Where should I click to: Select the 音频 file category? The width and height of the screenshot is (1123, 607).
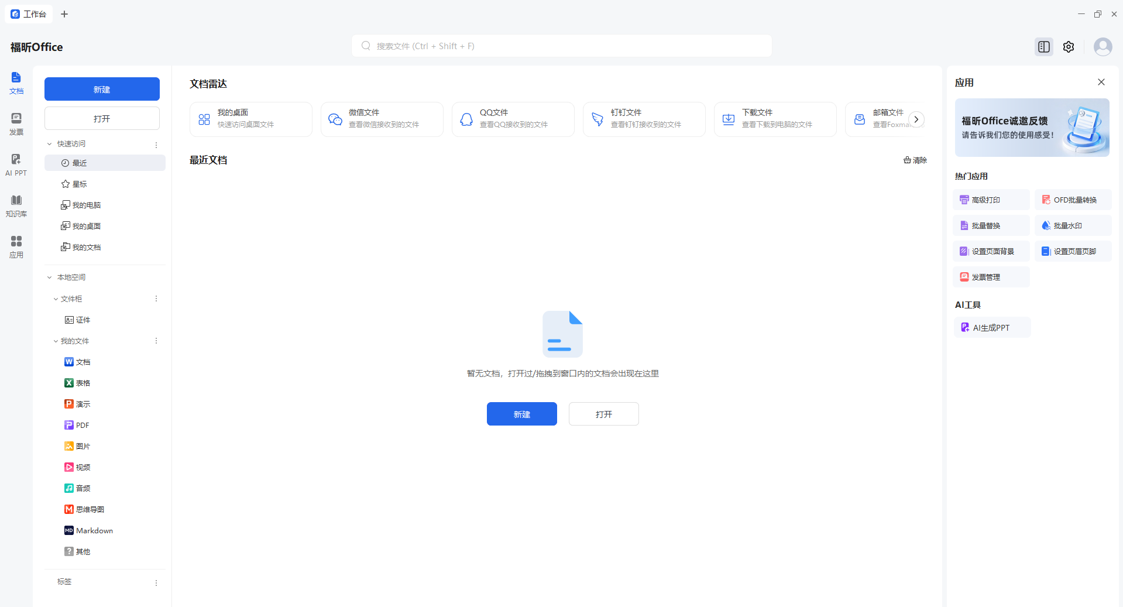point(105,488)
